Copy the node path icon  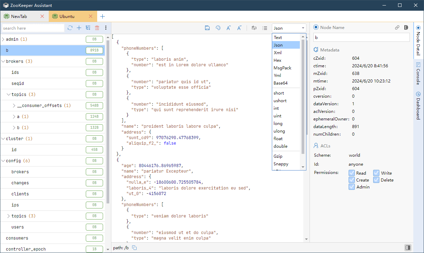point(135,247)
